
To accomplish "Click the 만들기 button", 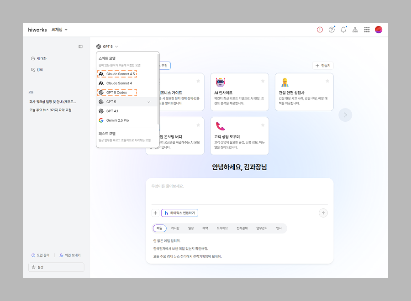I will tap(323, 66).
